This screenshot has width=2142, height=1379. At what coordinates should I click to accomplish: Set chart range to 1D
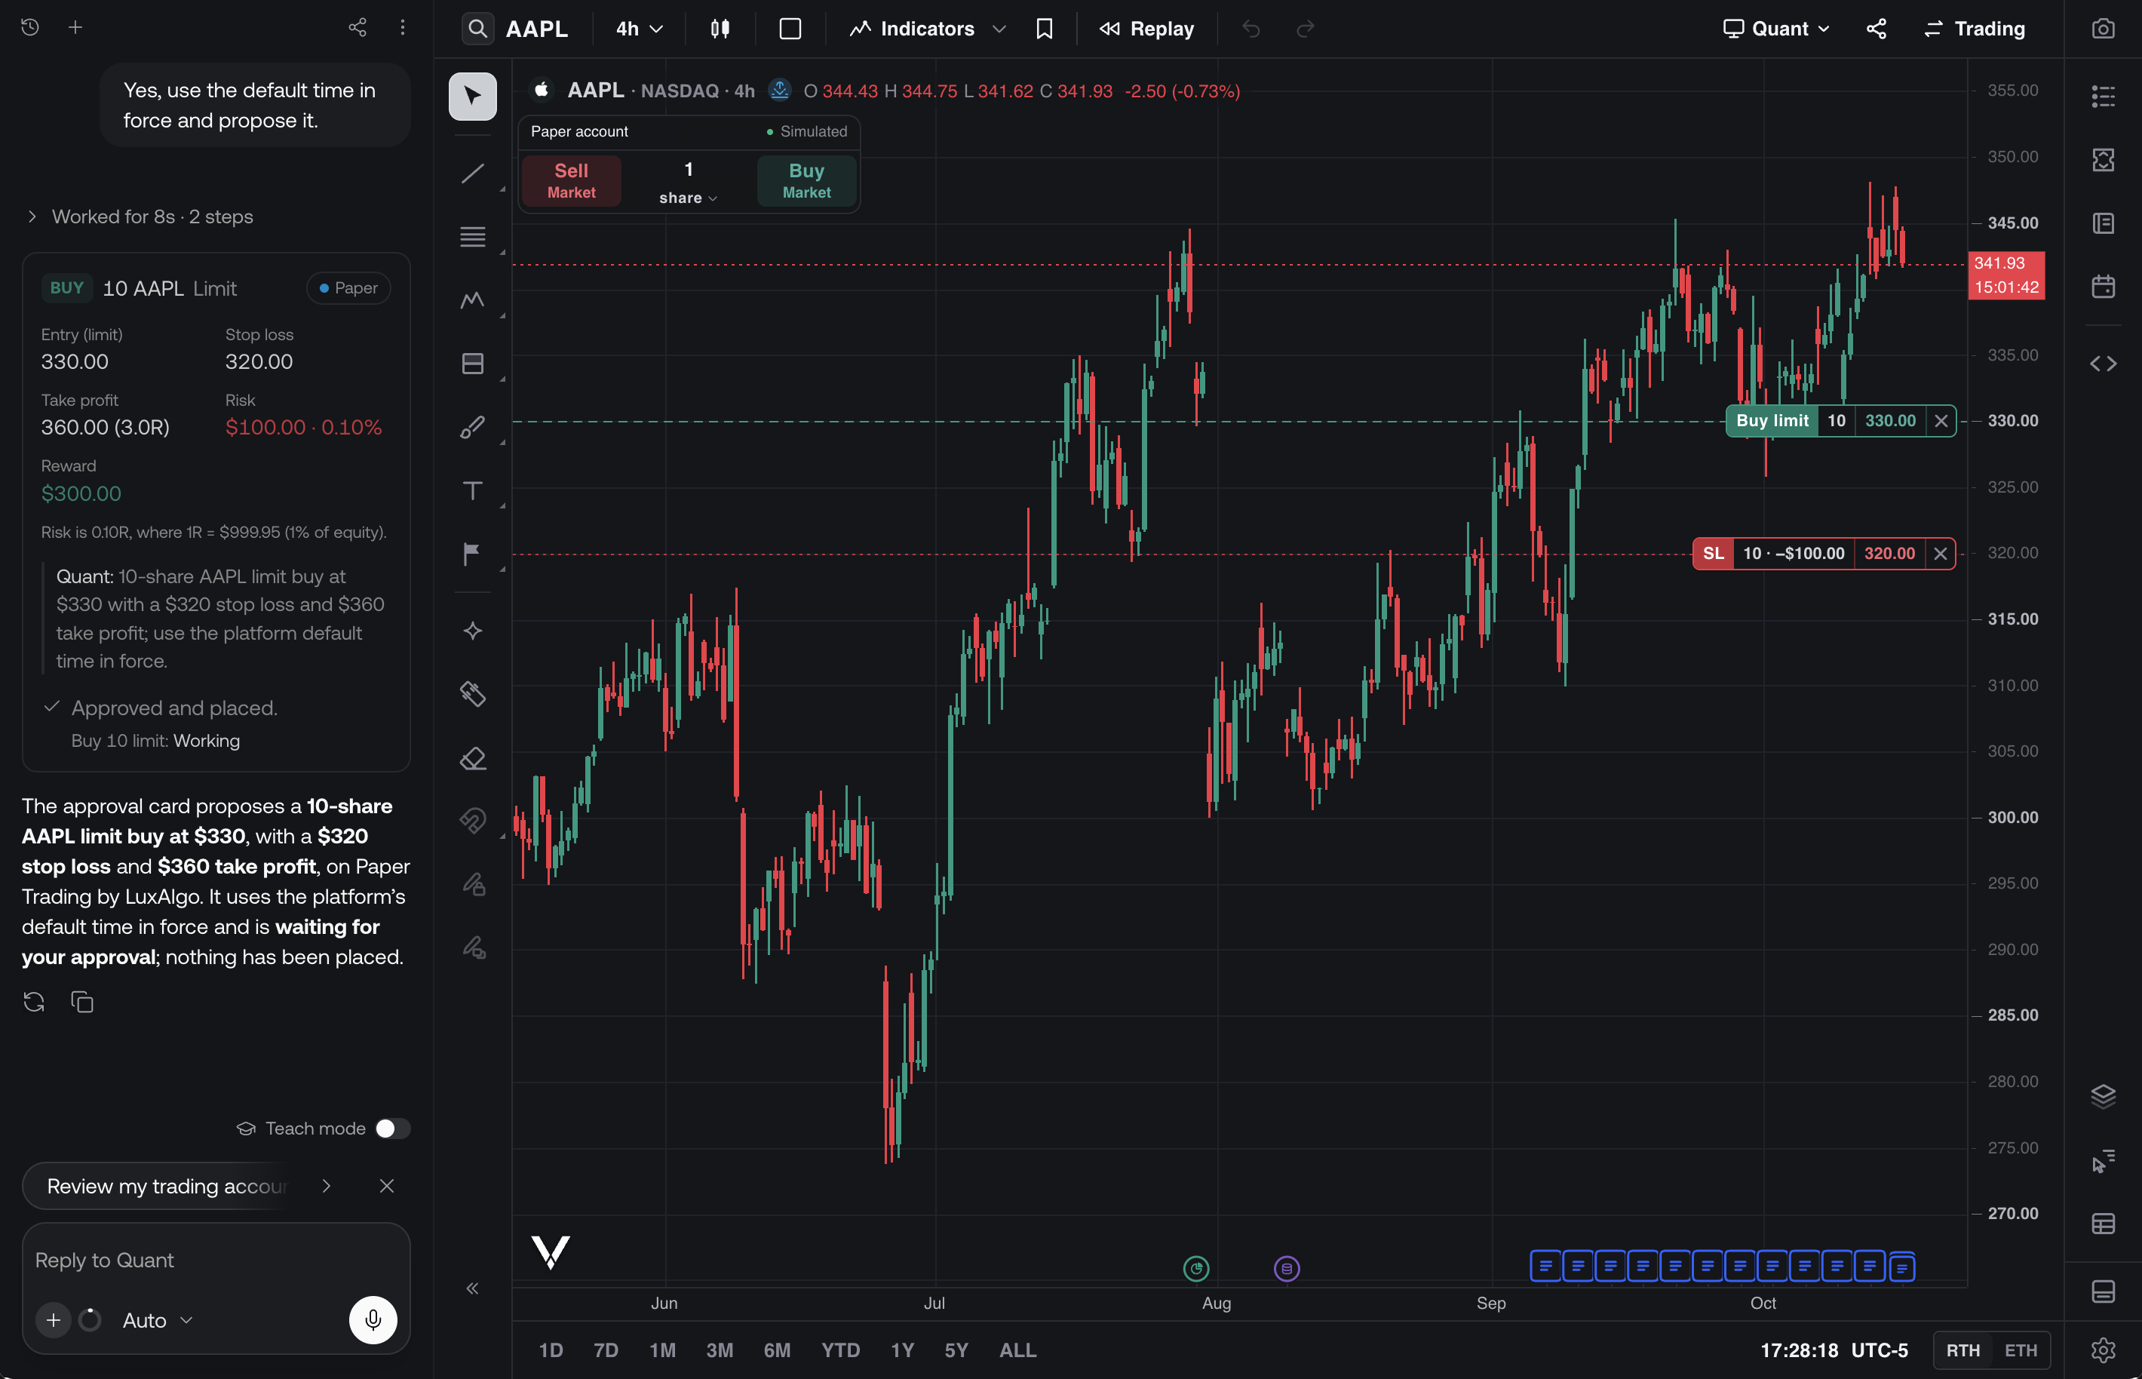551,1350
